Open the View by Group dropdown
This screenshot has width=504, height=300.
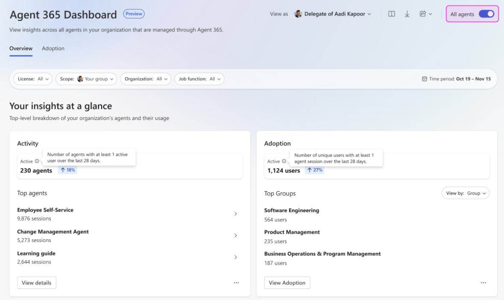pyautogui.click(x=466, y=193)
